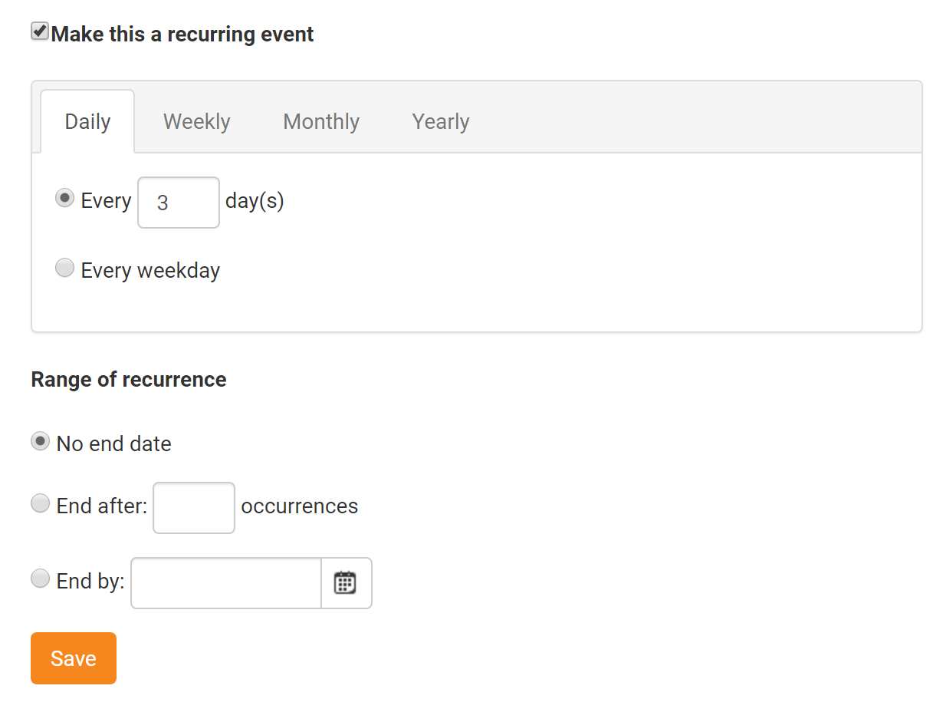Click the empty occurrences input field
The height and width of the screenshot is (712, 943).
[x=193, y=507]
